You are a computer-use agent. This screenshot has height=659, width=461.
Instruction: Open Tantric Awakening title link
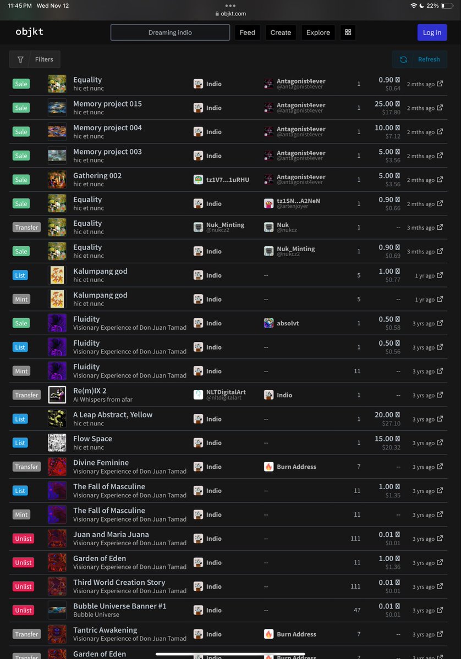(x=105, y=630)
